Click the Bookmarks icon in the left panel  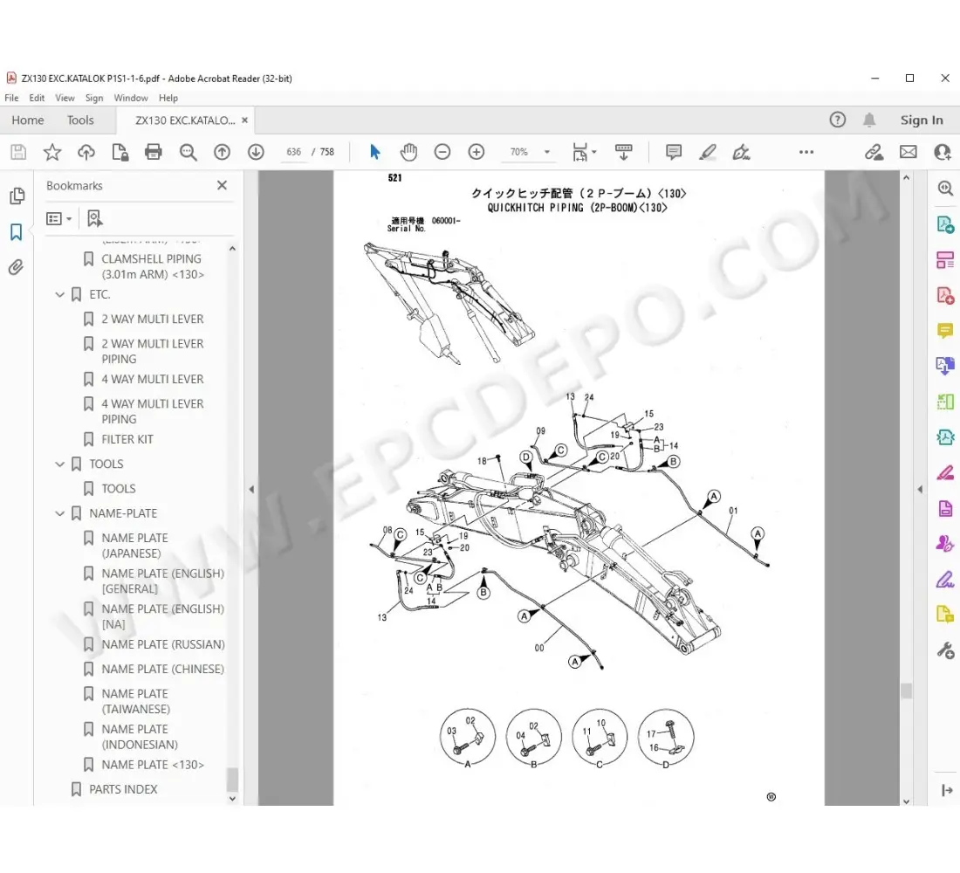coord(17,232)
